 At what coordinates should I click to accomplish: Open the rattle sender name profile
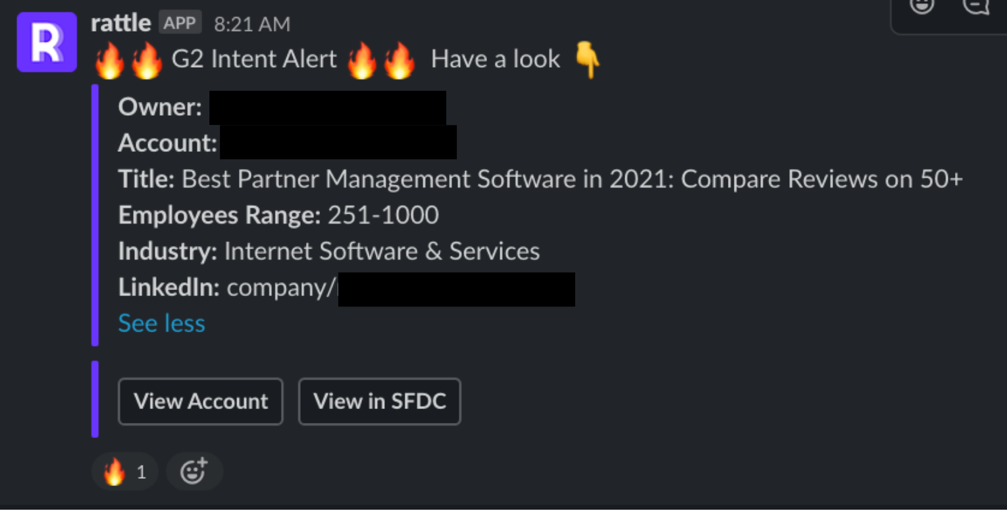[121, 23]
